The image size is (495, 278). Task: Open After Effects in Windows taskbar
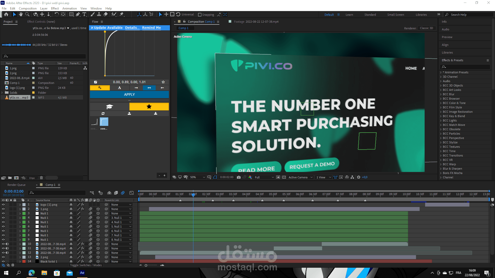[82, 273]
